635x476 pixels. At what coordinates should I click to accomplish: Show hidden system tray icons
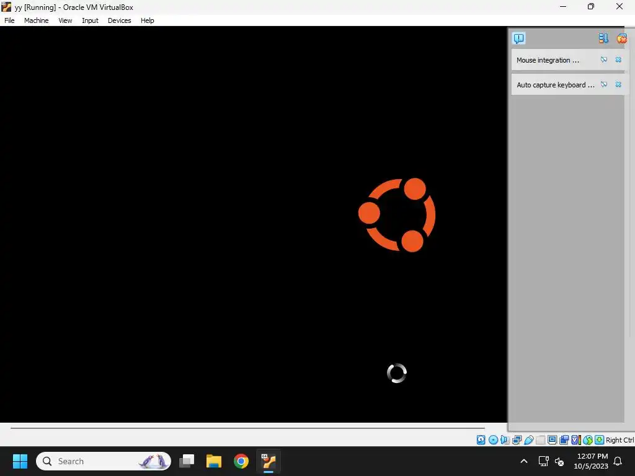point(523,461)
